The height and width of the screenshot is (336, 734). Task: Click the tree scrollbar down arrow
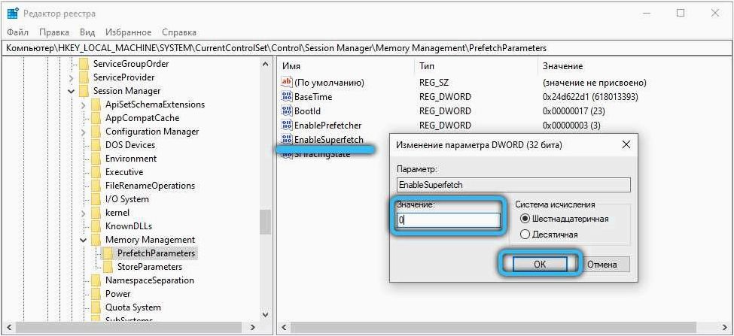pyautogui.click(x=266, y=315)
